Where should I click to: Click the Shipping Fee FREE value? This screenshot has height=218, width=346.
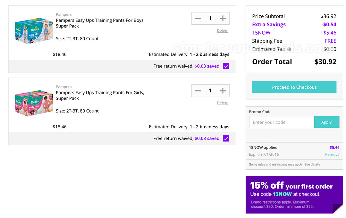(331, 41)
